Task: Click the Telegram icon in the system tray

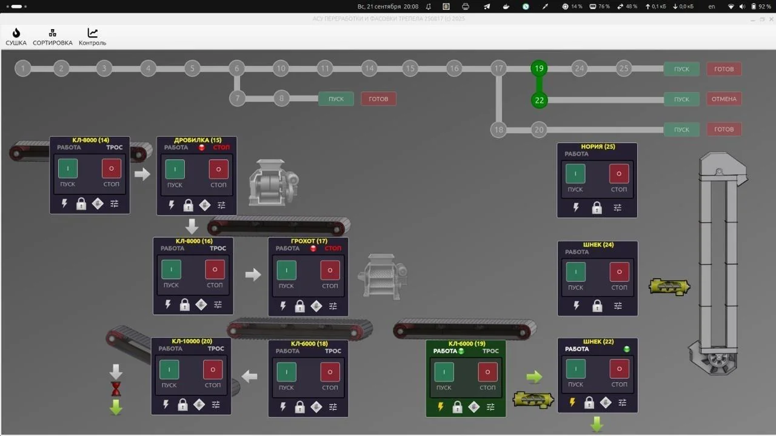Action: [486, 6]
